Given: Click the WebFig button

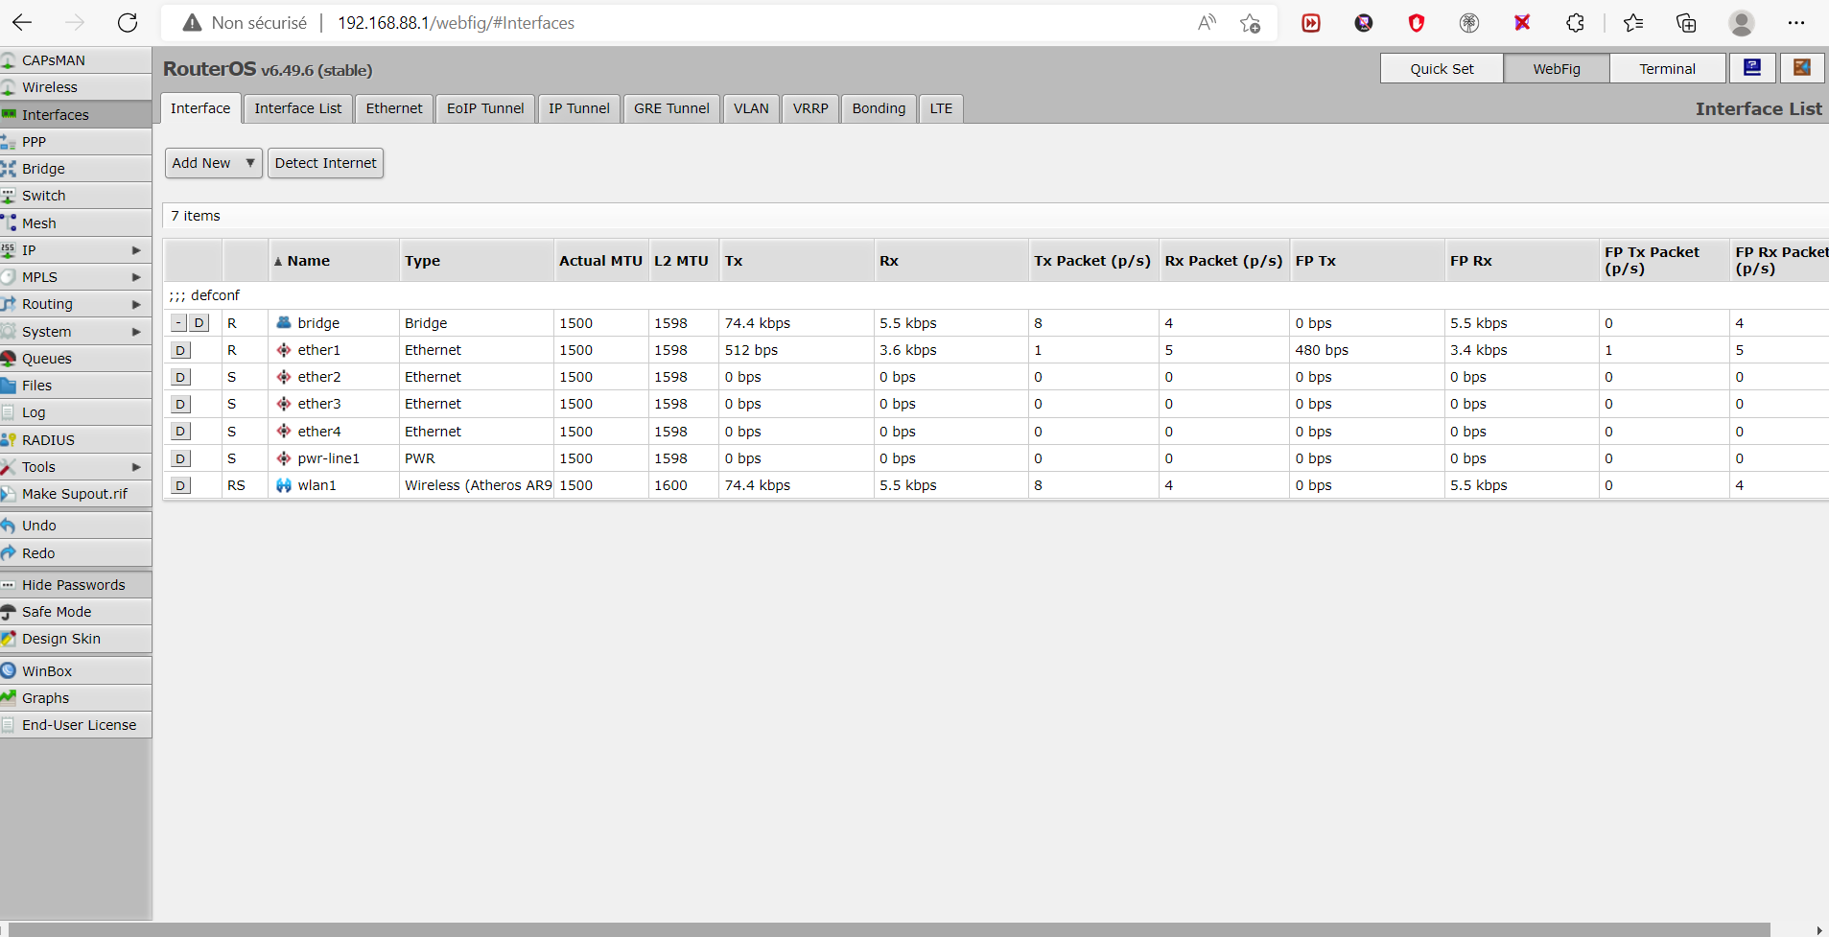Looking at the screenshot, I should pyautogui.click(x=1557, y=68).
